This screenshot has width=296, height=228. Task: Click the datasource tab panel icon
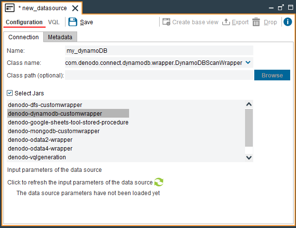tap(10, 8)
